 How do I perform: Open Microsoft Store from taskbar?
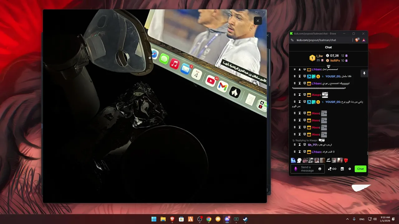(181, 219)
